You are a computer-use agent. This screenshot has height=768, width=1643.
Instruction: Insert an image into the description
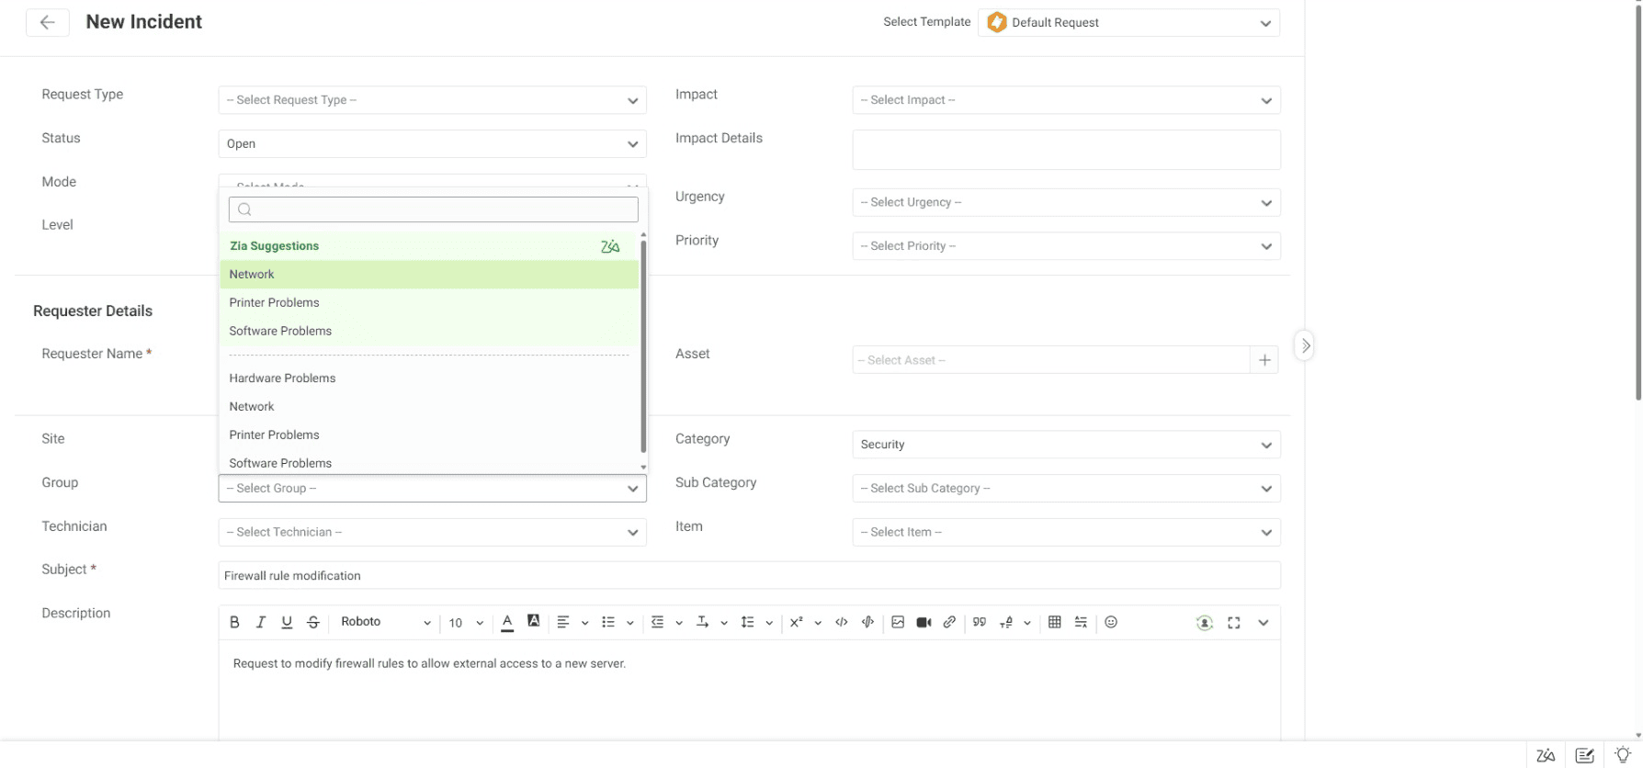898,623
